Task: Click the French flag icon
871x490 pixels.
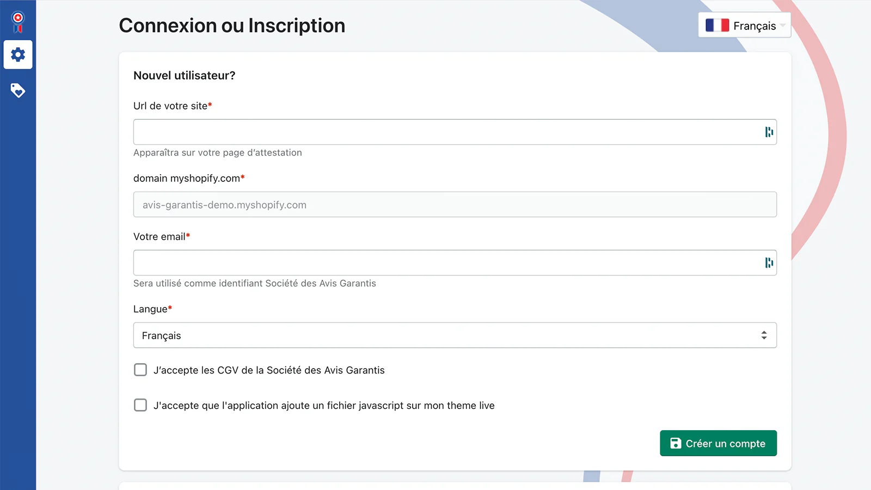Action: click(x=717, y=25)
